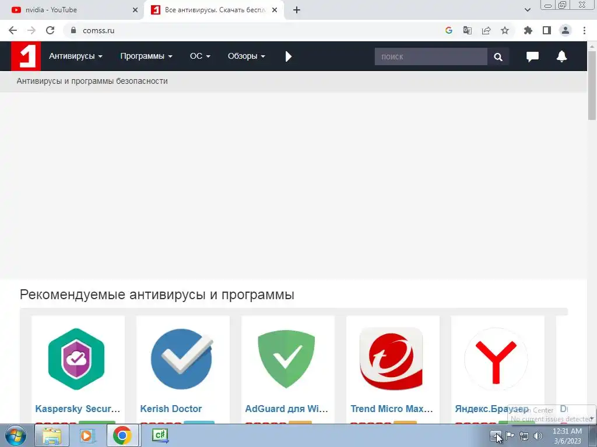Viewport: 597px width, 447px height.
Task: Open the Extensions puzzle icon
Action: (528, 30)
